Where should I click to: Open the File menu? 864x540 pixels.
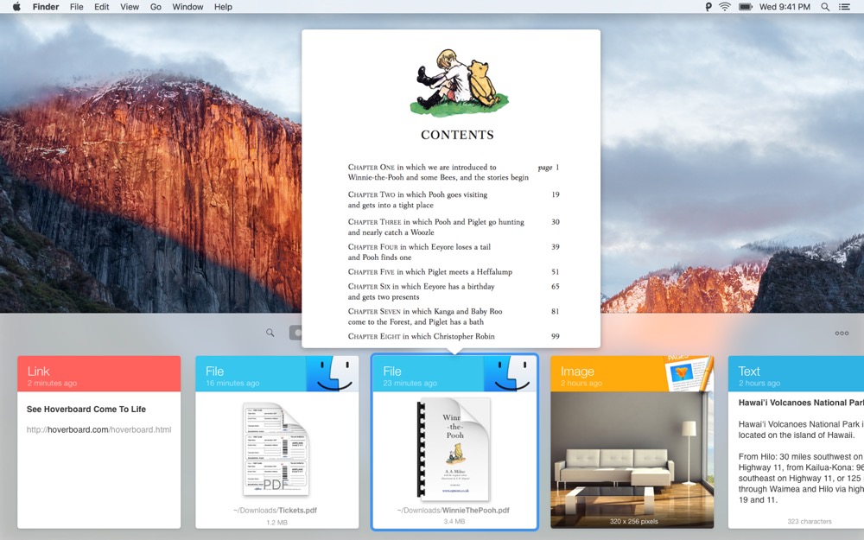77,7
